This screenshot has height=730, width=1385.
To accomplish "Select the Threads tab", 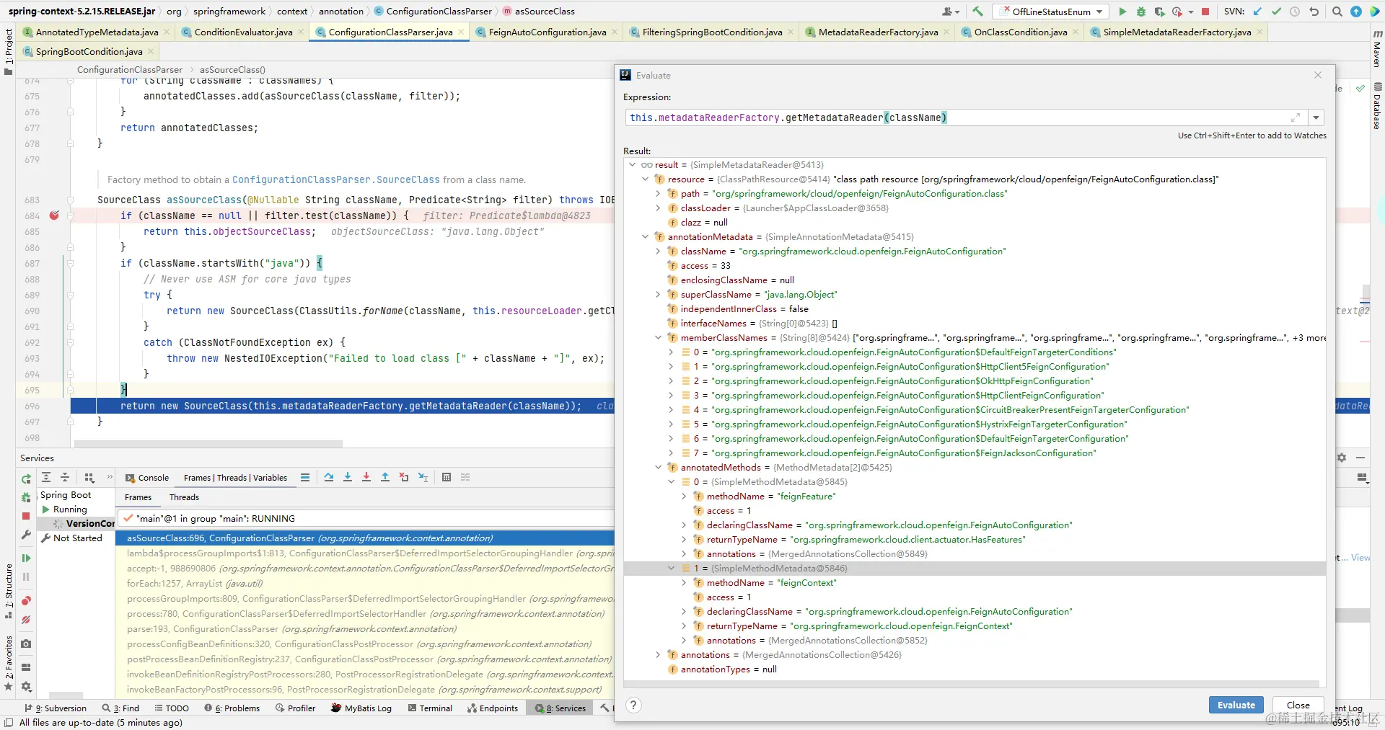I will click(184, 497).
